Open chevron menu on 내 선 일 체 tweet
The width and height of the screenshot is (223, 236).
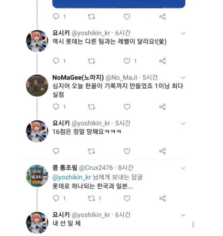point(183,214)
